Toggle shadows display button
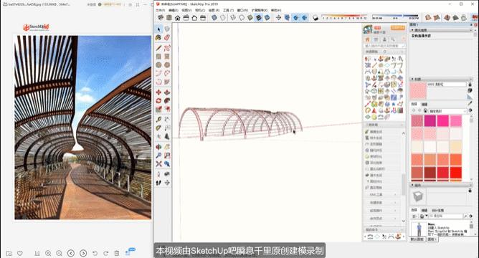The image size is (479, 258). coord(316,18)
